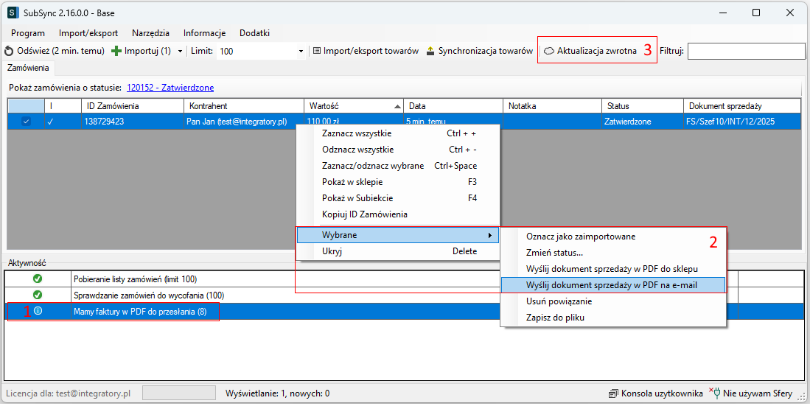Click the header checkbox column cell

26,106
